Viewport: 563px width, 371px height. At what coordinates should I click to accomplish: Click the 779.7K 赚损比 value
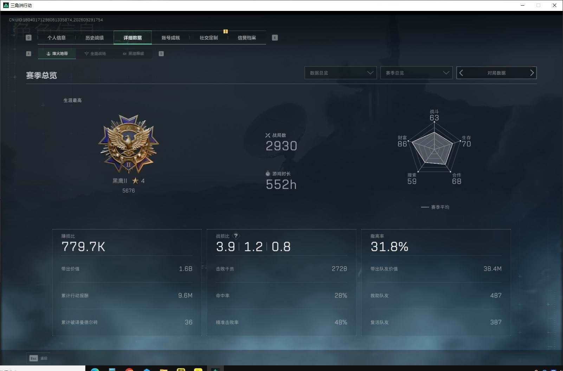coord(83,247)
